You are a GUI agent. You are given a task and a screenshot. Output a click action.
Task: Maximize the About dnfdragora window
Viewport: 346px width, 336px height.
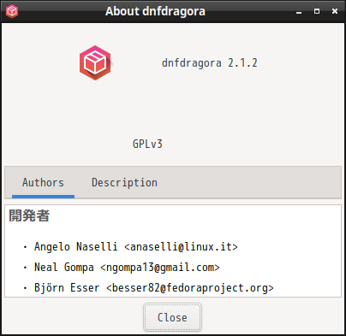[x=317, y=11]
